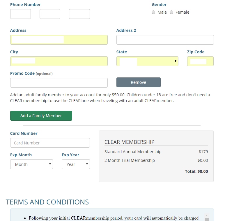Click the Remove promo code button
225x221 pixels.
[x=138, y=82]
